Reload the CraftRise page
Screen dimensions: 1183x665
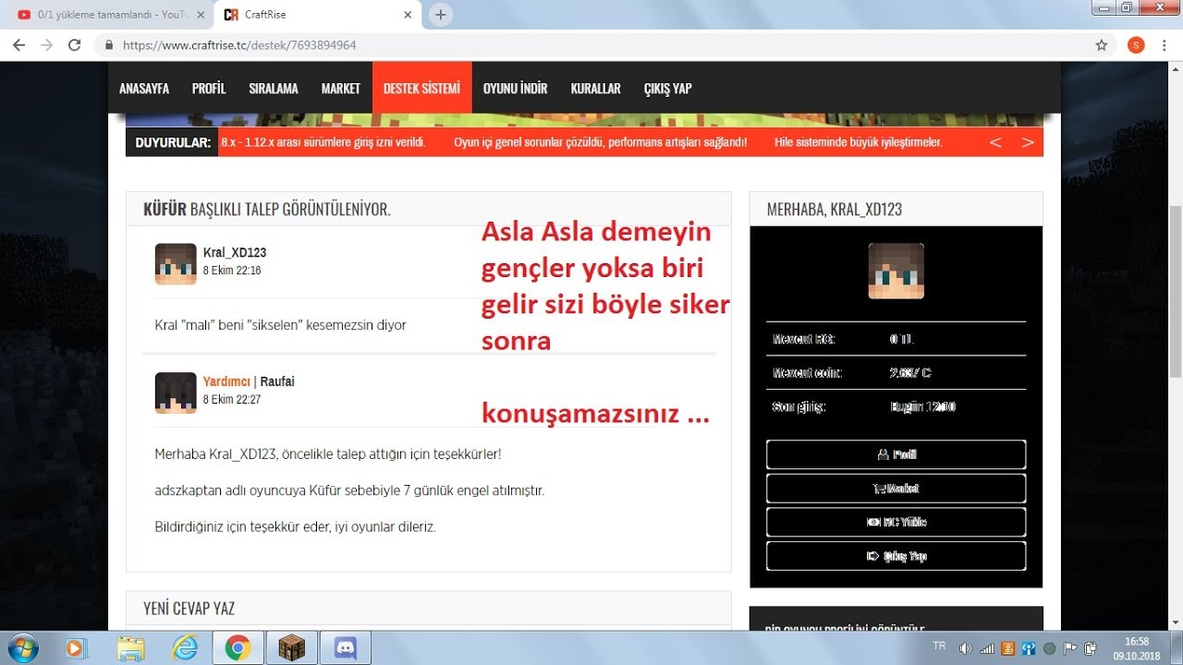tap(75, 44)
